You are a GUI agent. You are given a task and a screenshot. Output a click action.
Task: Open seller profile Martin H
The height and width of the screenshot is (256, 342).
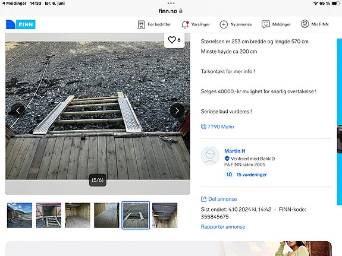pyautogui.click(x=235, y=151)
